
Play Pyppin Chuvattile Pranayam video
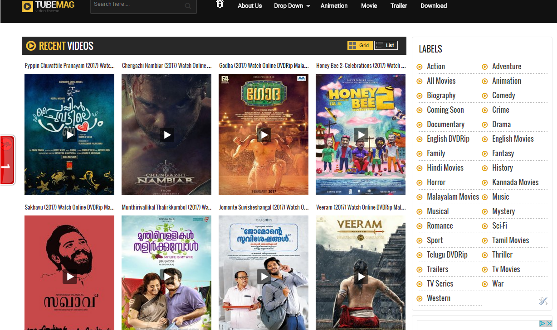[70, 135]
